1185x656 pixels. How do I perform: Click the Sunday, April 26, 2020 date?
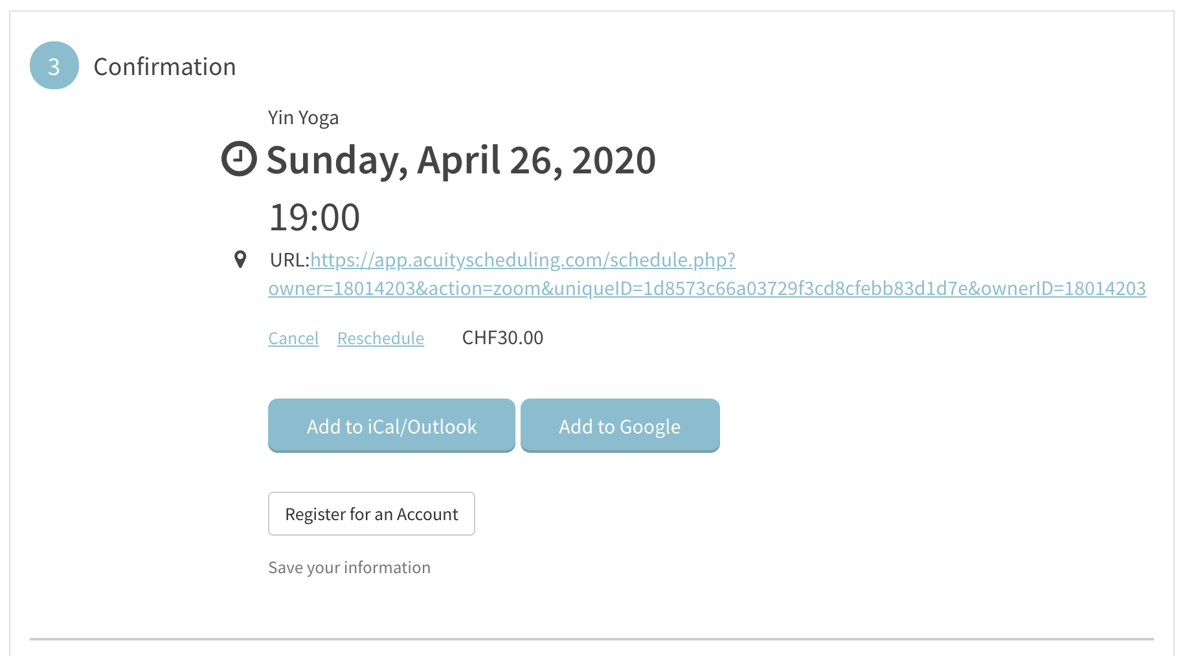point(461,160)
